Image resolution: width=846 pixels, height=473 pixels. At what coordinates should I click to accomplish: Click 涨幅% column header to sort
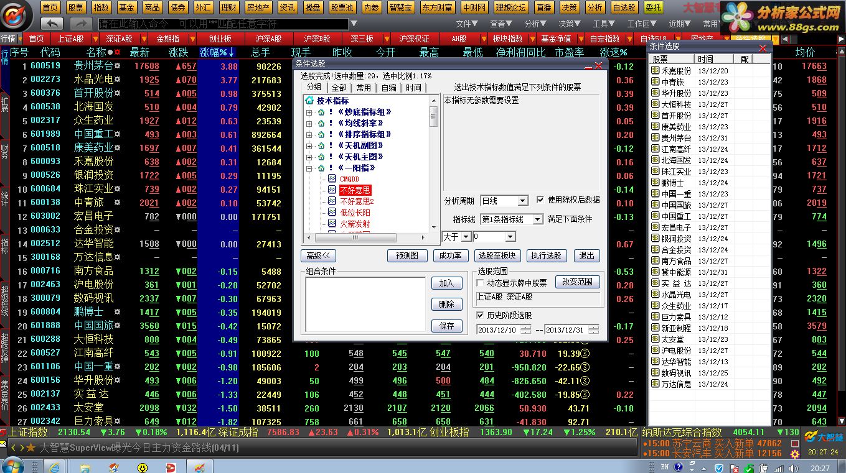point(217,52)
